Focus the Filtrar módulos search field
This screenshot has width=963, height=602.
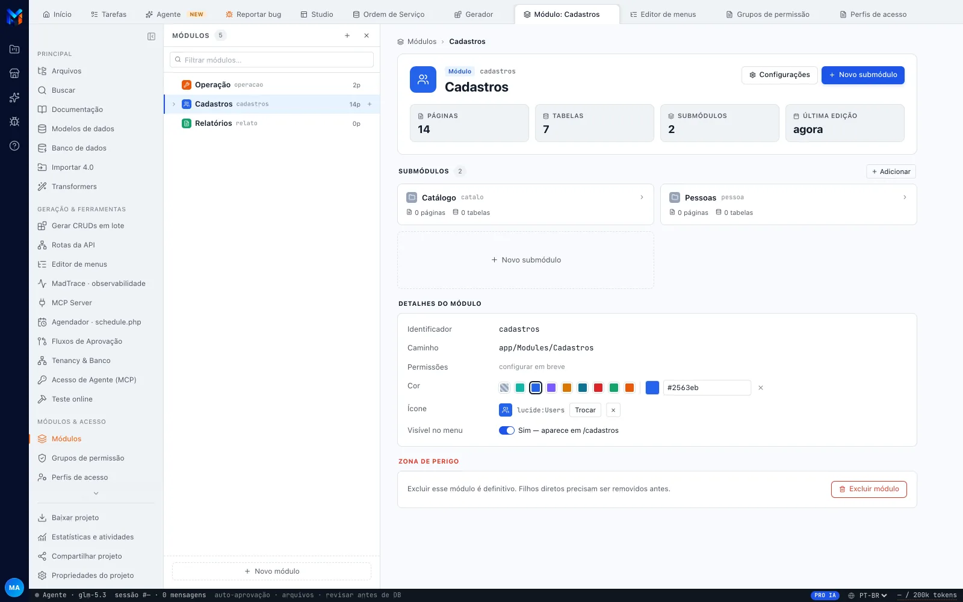coord(272,60)
